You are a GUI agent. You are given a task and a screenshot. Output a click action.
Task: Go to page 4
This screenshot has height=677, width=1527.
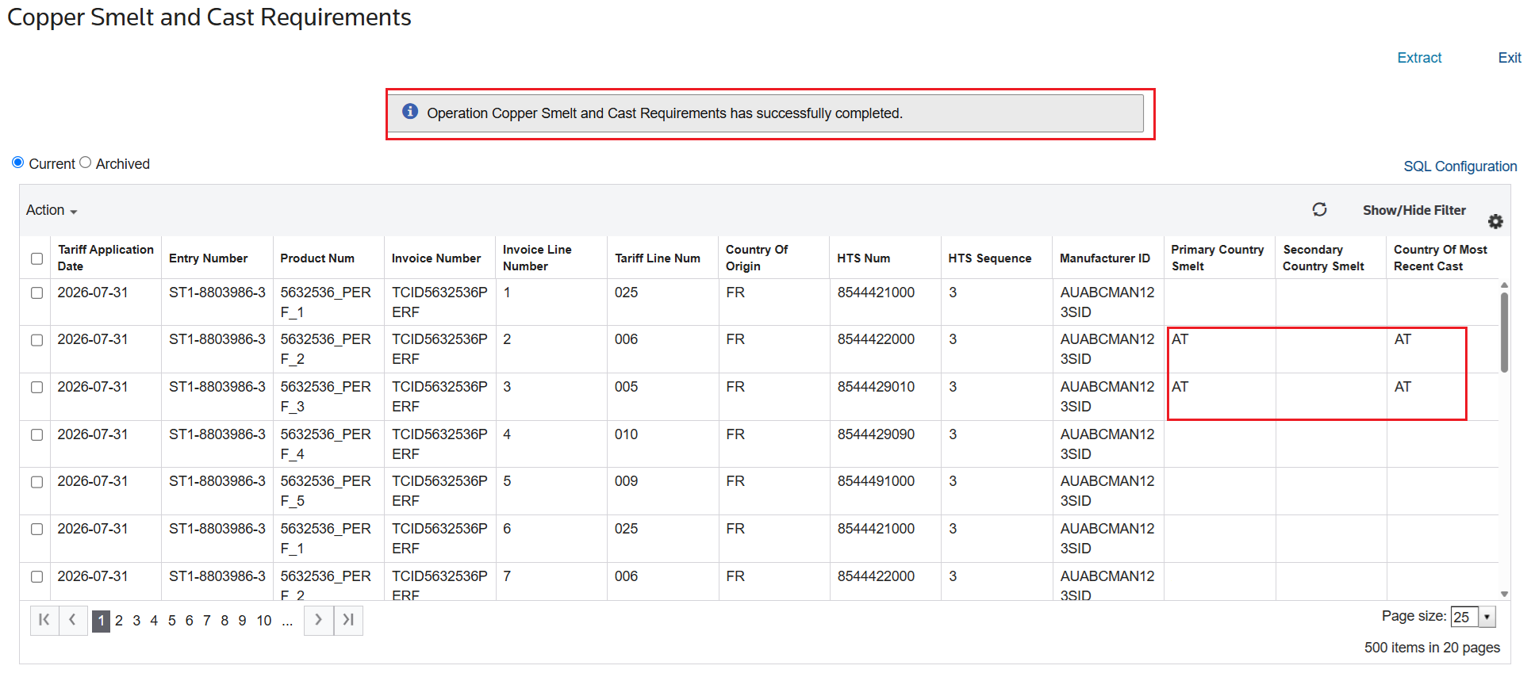tap(154, 621)
